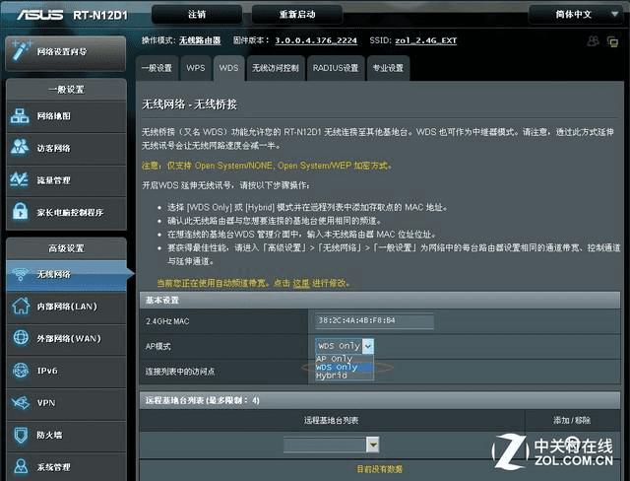This screenshot has width=630, height=481.
Task: Open 系统管理 administration user icon
Action: [x=21, y=466]
